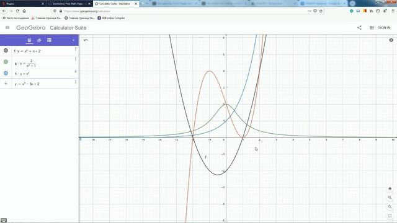This screenshot has height=223, width=397.
Task: Open more options for function h row
Action: pos(76,72)
